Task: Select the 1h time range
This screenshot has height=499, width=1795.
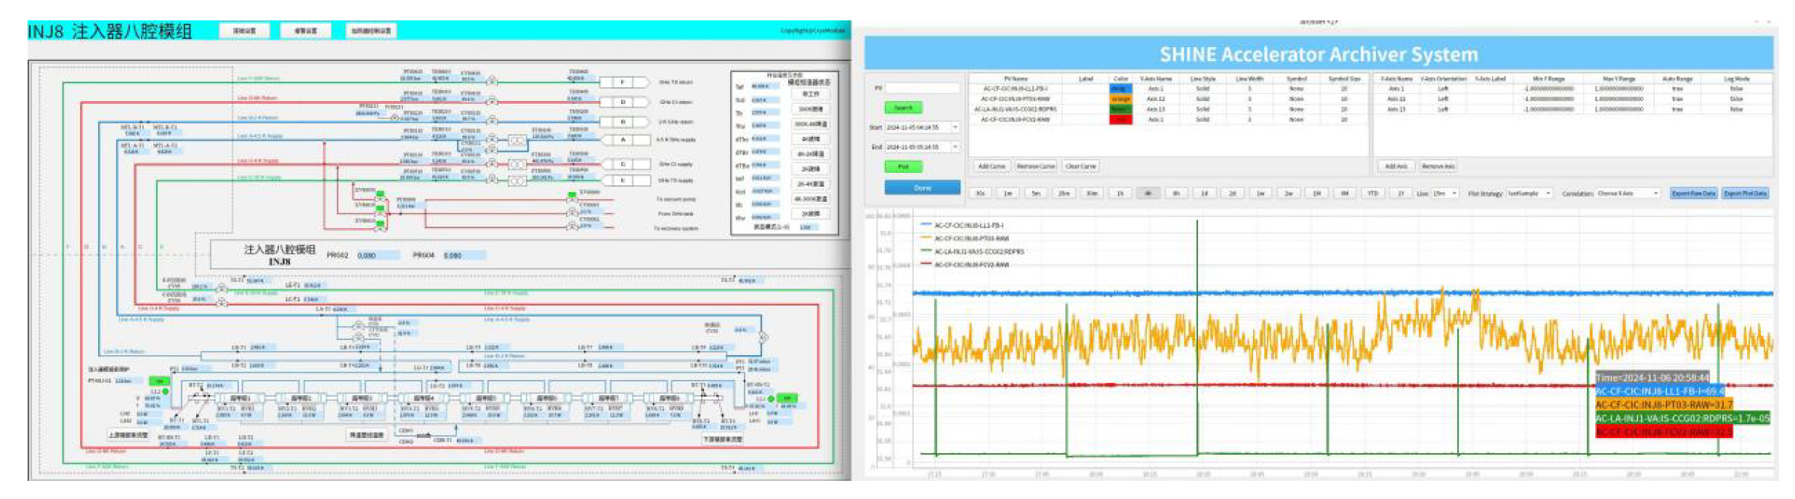Action: coord(1120,193)
